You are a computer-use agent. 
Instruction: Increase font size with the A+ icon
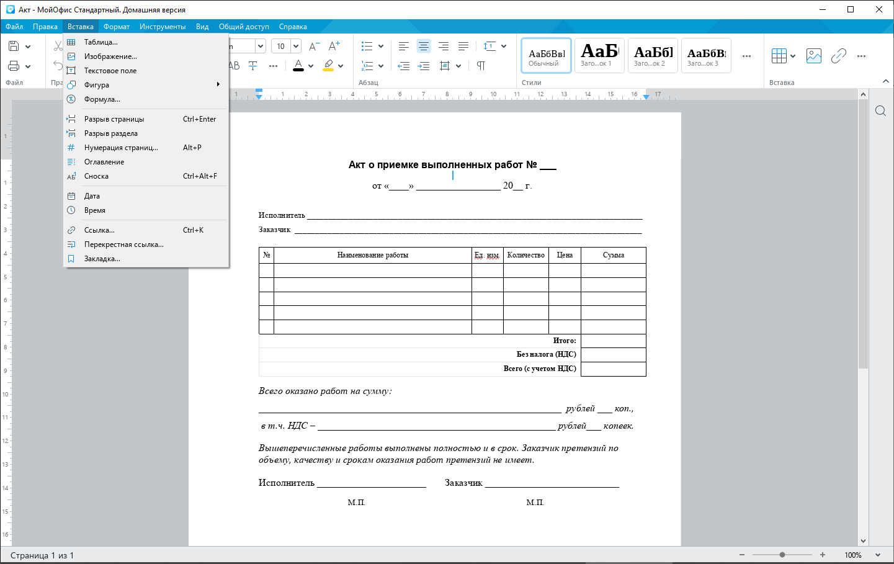334,46
